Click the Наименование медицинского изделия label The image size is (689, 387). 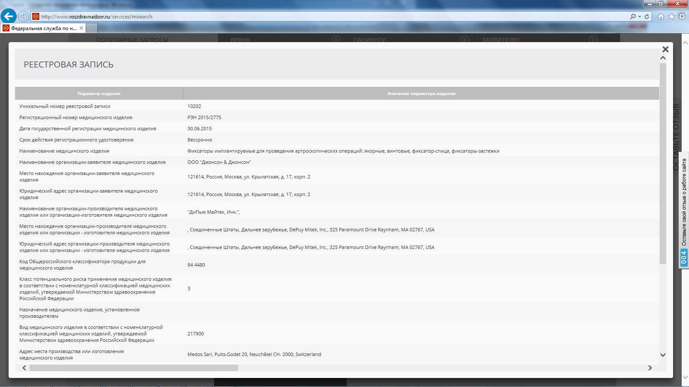pos(64,151)
